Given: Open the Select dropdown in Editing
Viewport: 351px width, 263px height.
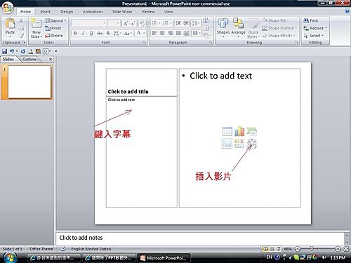Looking at the screenshot, I should point(314,36).
